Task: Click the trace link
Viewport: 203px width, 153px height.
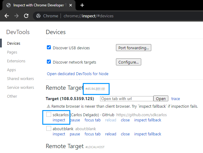Action: coord(176,99)
